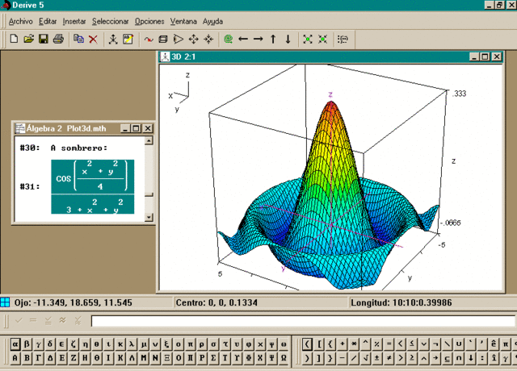This screenshot has height=371, width=517.
Task: Select expression #30 'A sombrero:'
Action: [x=79, y=148]
